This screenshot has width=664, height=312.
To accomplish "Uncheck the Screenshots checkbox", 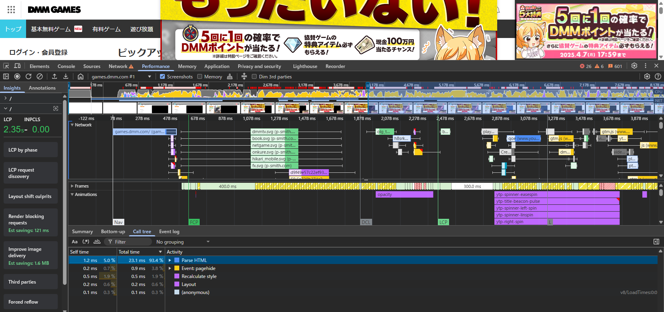I will [x=162, y=76].
